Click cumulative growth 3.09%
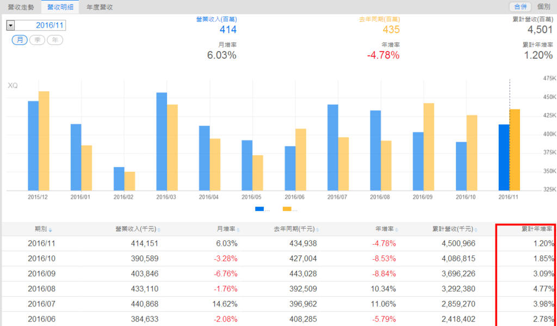 [x=543, y=274]
